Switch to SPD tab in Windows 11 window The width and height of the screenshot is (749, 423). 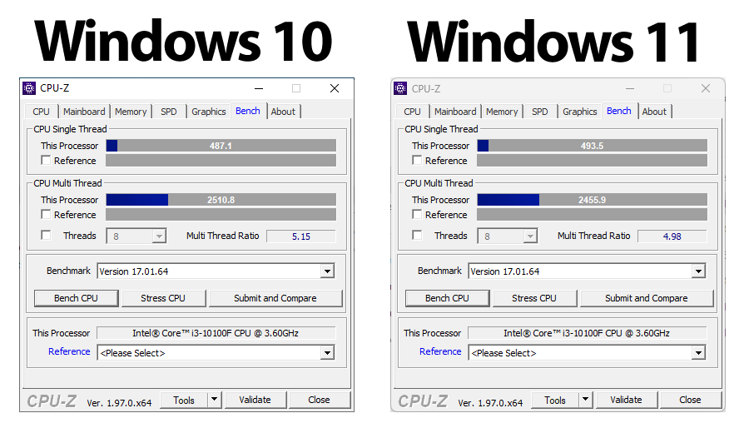540,112
